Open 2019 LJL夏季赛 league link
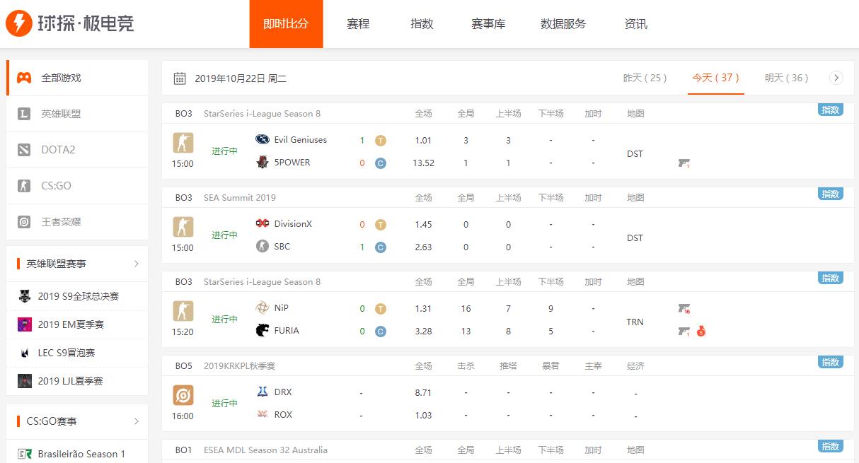 click(71, 381)
